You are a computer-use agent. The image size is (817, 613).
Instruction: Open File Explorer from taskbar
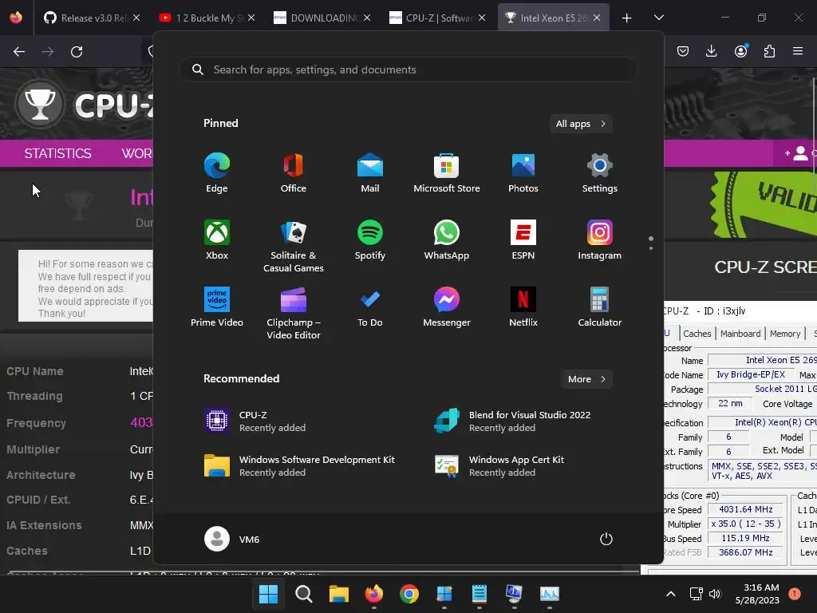click(x=338, y=594)
